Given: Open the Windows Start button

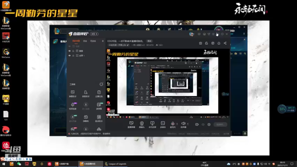Looking at the screenshot, I should 3,164.
